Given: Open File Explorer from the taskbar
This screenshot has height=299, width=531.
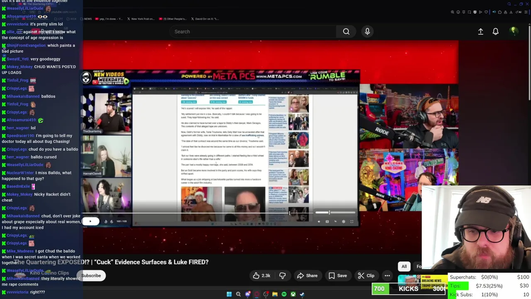Looking at the screenshot, I should tap(275, 294).
